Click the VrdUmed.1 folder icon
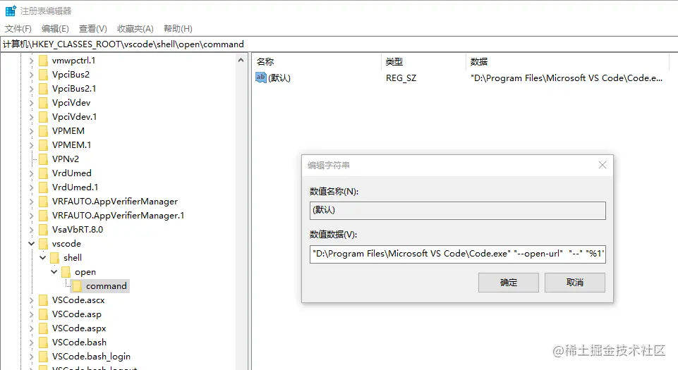 [43, 187]
